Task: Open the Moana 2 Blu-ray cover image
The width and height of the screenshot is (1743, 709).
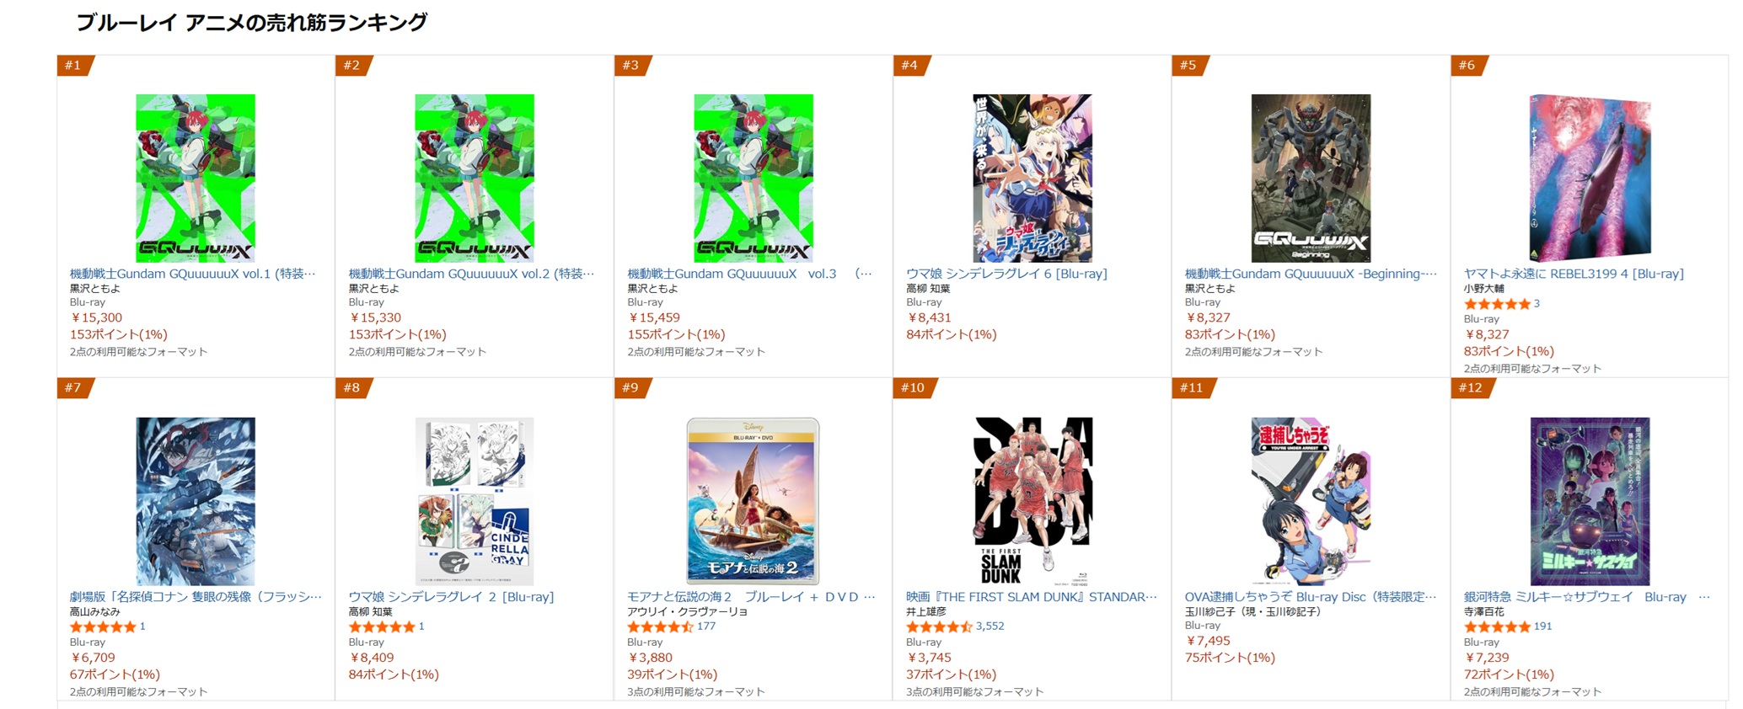Action: pos(753,501)
